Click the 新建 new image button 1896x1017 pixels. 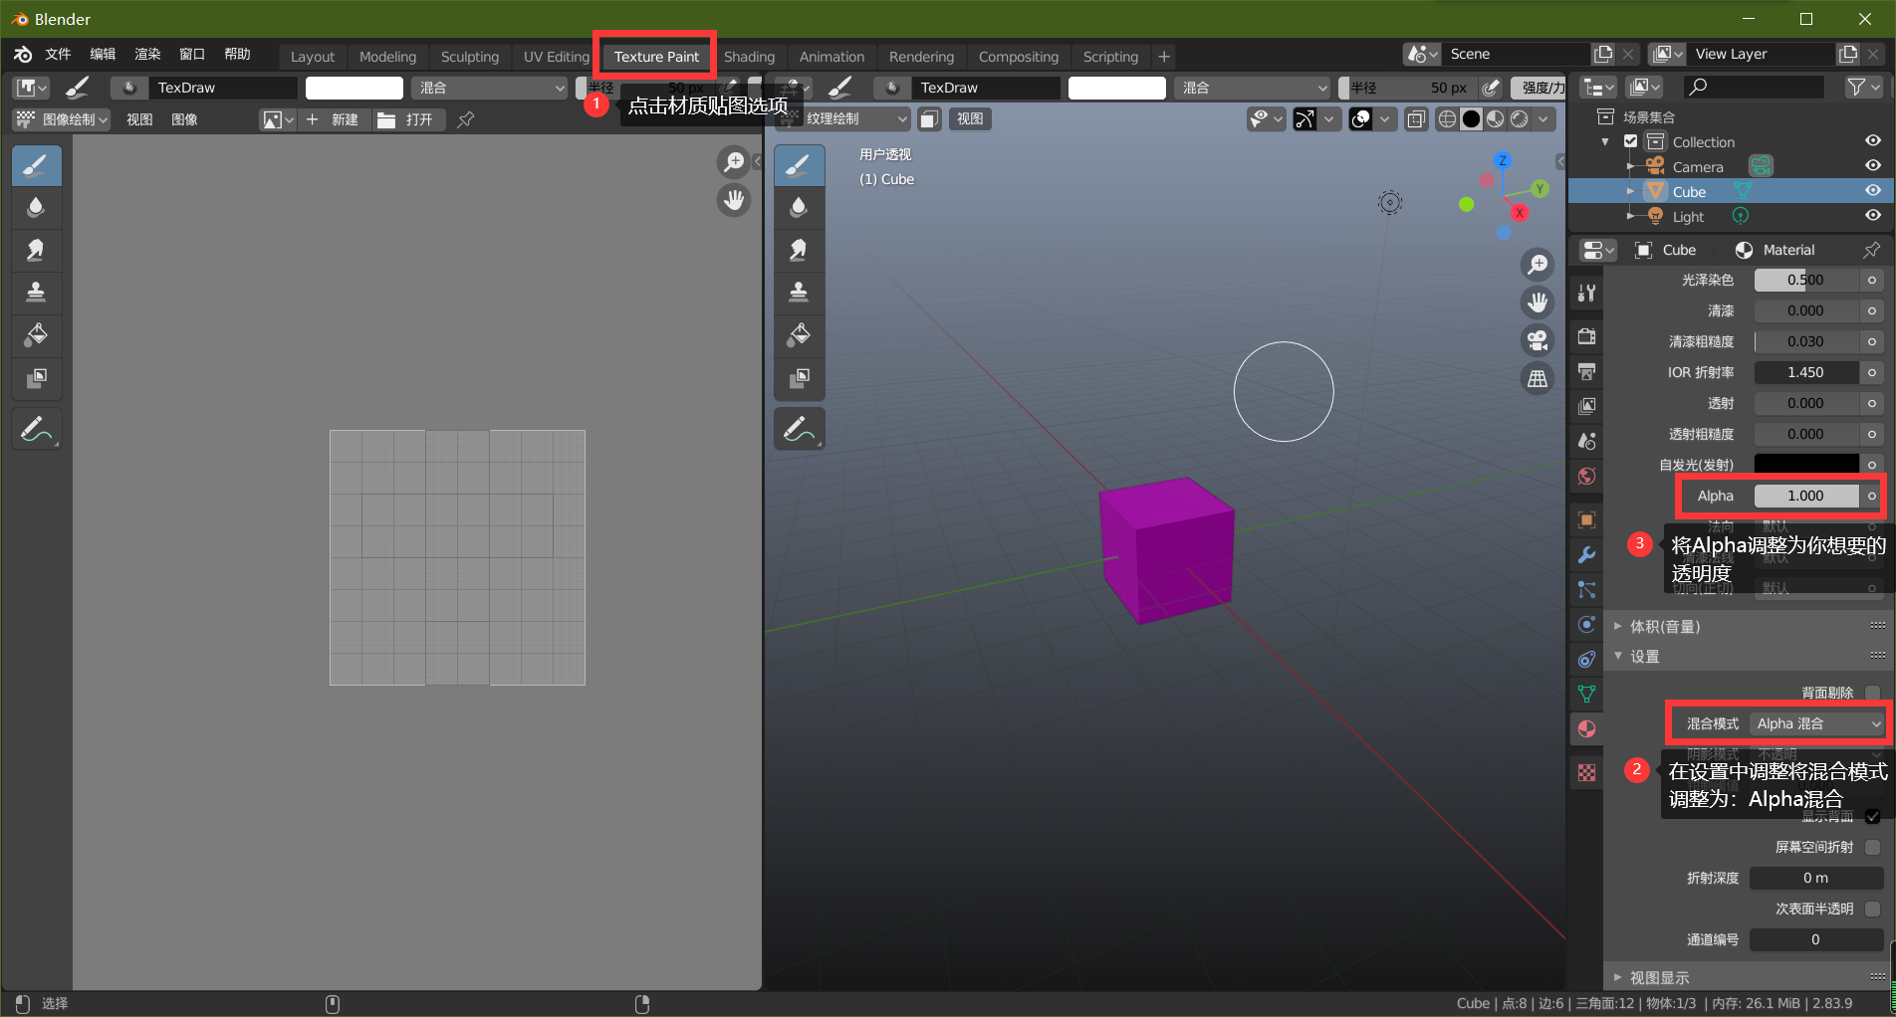(x=333, y=119)
